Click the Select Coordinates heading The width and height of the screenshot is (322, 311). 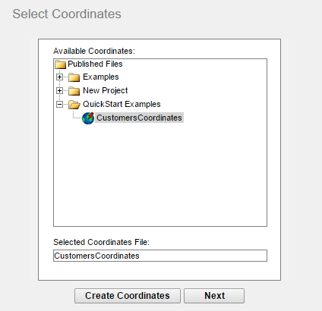pos(67,14)
